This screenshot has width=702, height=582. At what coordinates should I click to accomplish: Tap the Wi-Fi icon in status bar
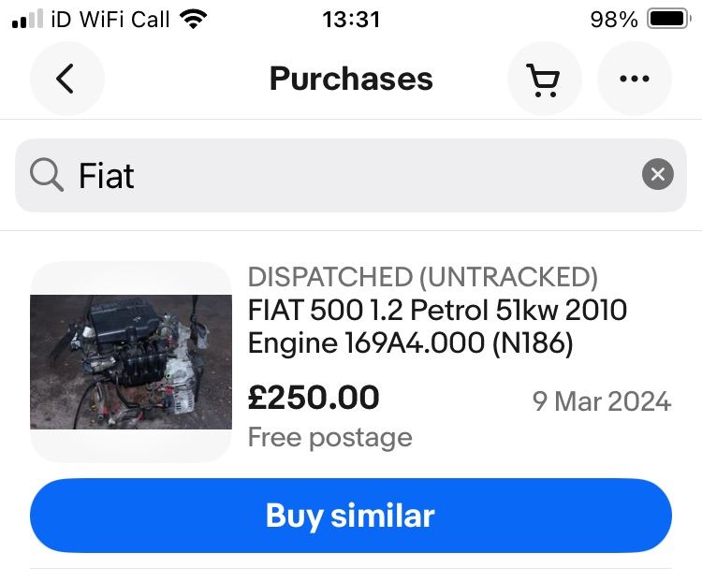point(194,20)
